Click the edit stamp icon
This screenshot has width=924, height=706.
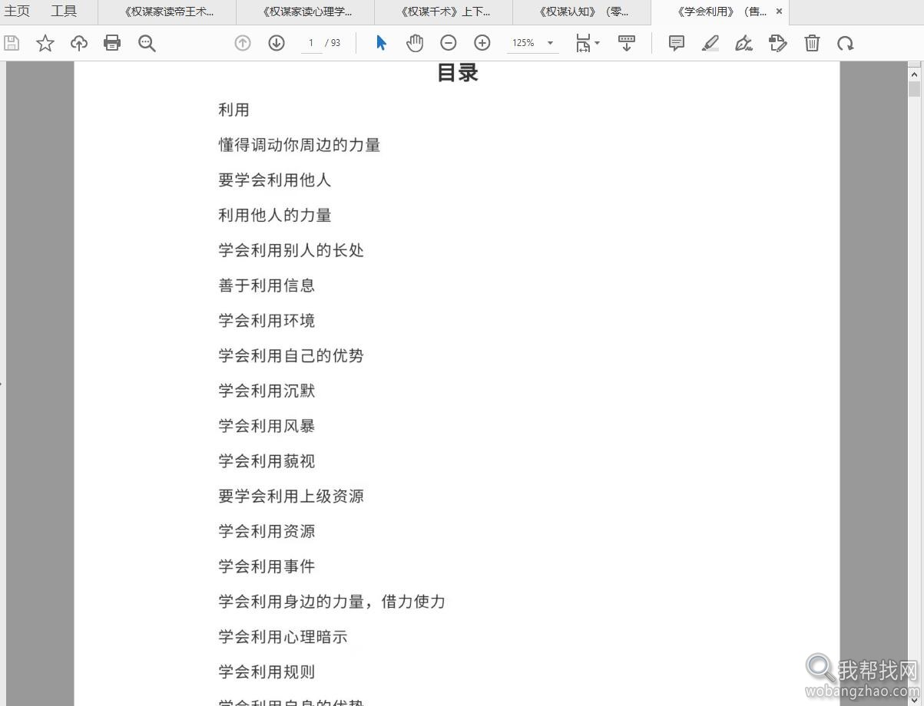[x=778, y=43]
